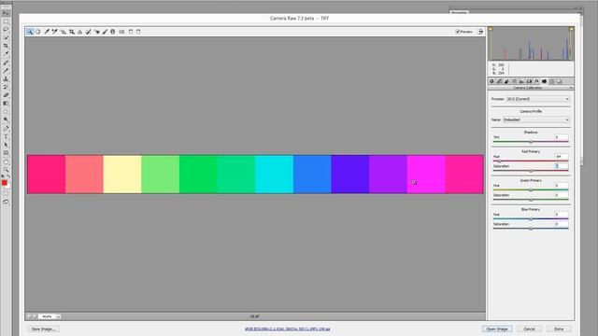Screen dimensions: 598x336
Task: Select the Crop tool in Camera Raw
Action: (x=72, y=32)
